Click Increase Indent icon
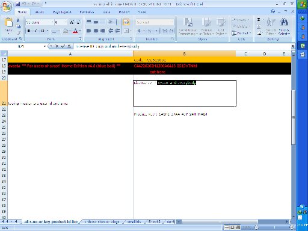The height and width of the screenshot is (231, 308). tap(117, 31)
